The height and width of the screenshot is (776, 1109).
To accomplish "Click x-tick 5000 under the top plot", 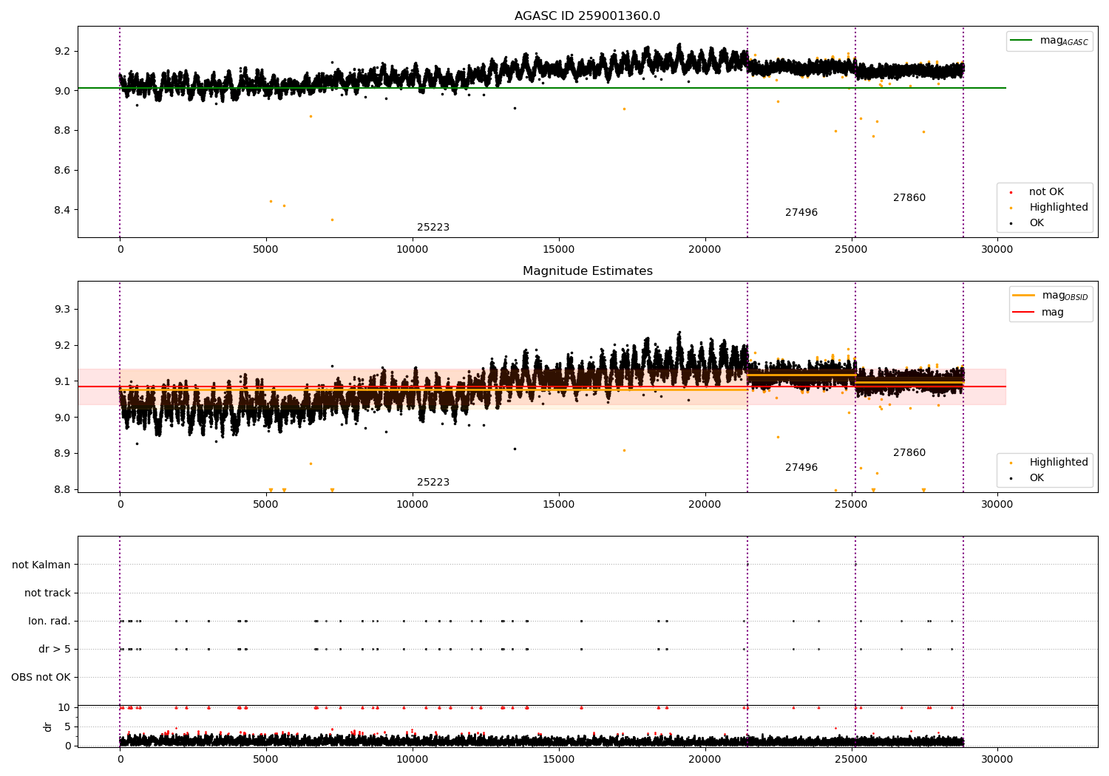I will 266,249.
